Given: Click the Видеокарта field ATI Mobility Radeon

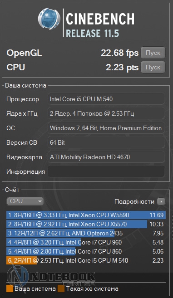Looking at the screenshot, I should pos(106,157).
